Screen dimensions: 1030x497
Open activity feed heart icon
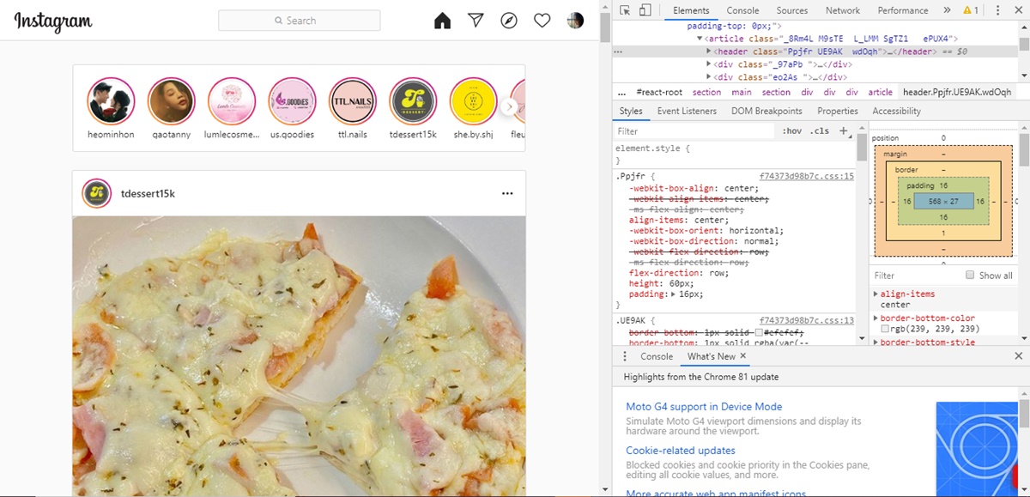[x=542, y=21]
